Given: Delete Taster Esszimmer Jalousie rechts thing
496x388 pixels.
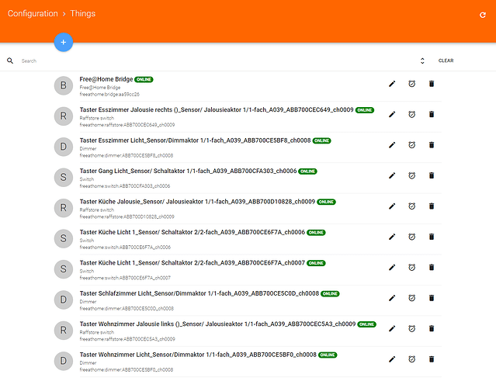Looking at the screenshot, I should [x=432, y=115].
